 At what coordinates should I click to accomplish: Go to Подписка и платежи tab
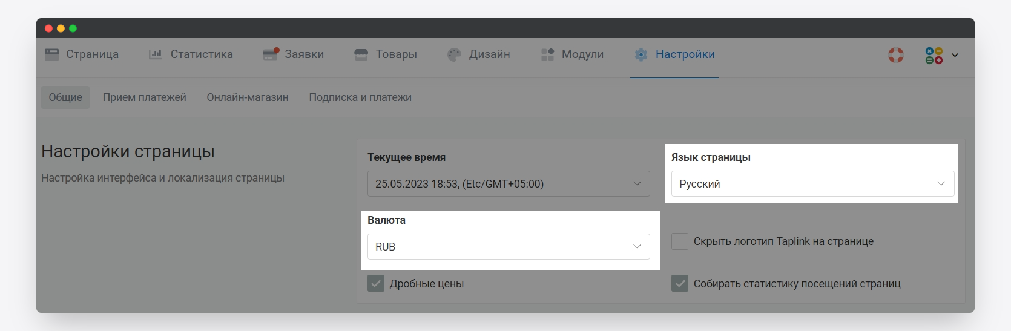360,97
